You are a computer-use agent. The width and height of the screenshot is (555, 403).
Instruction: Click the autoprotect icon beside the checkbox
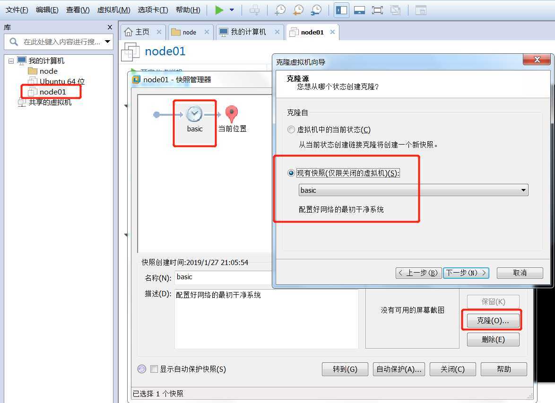click(141, 369)
